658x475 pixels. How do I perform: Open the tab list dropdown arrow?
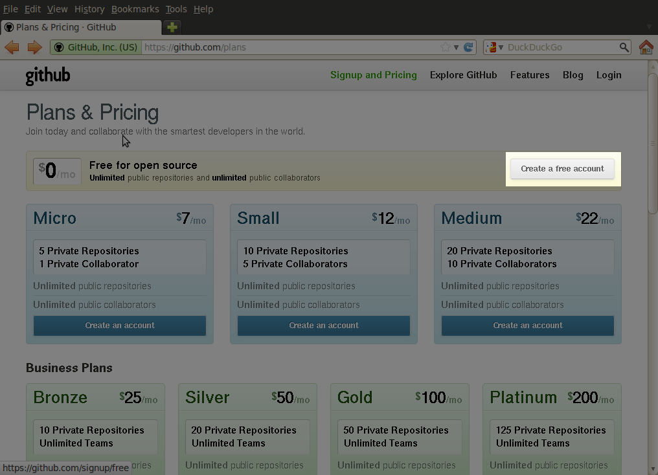[x=649, y=27]
